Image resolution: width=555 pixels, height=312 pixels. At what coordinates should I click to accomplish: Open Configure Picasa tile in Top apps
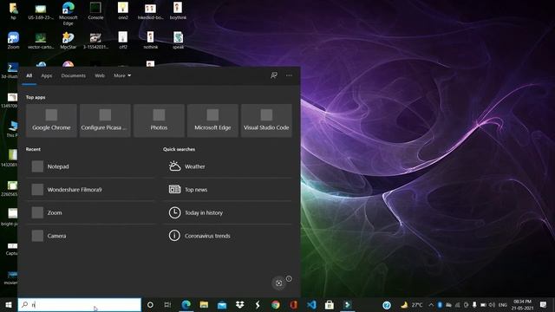click(x=105, y=120)
